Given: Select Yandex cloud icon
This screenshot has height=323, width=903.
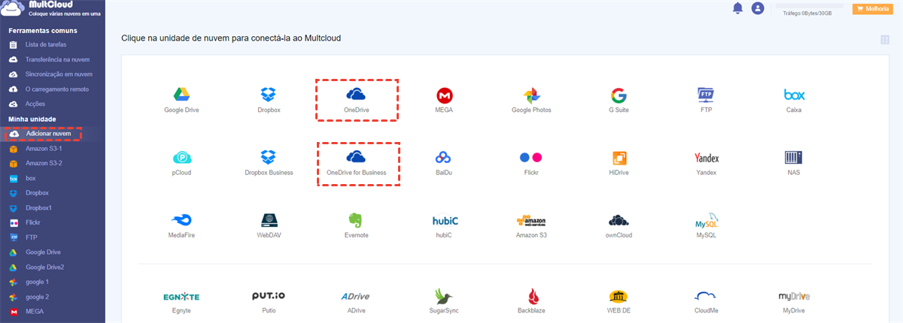Looking at the screenshot, I should [707, 158].
